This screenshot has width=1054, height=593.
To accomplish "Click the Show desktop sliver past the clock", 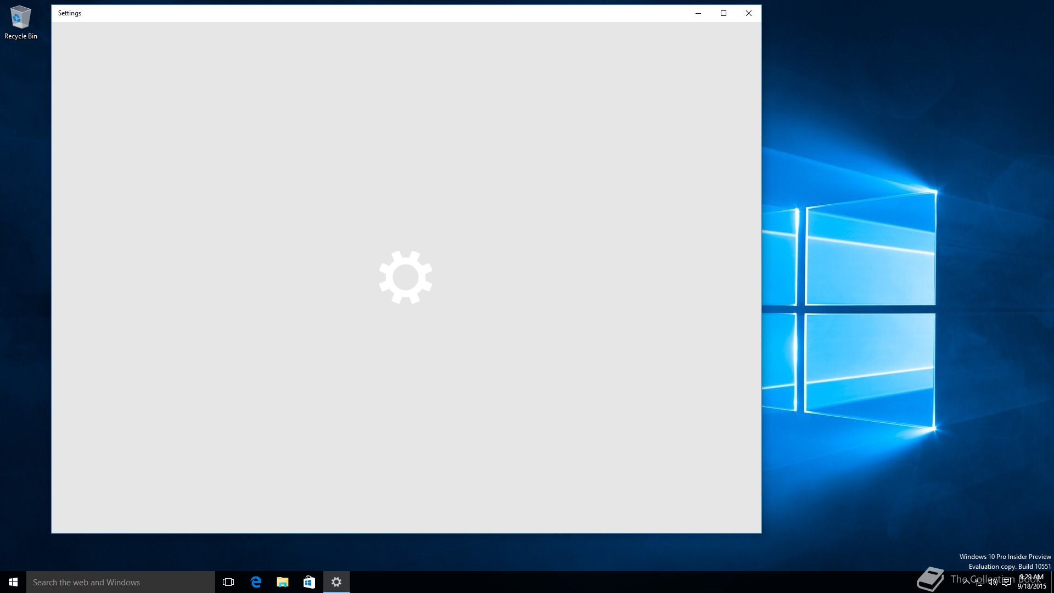I will coord(1052,582).
